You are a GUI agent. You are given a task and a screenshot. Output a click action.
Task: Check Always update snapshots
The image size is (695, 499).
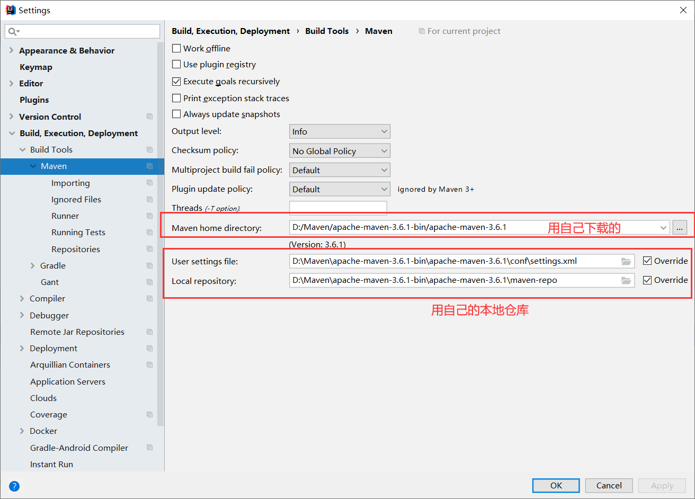click(x=176, y=114)
